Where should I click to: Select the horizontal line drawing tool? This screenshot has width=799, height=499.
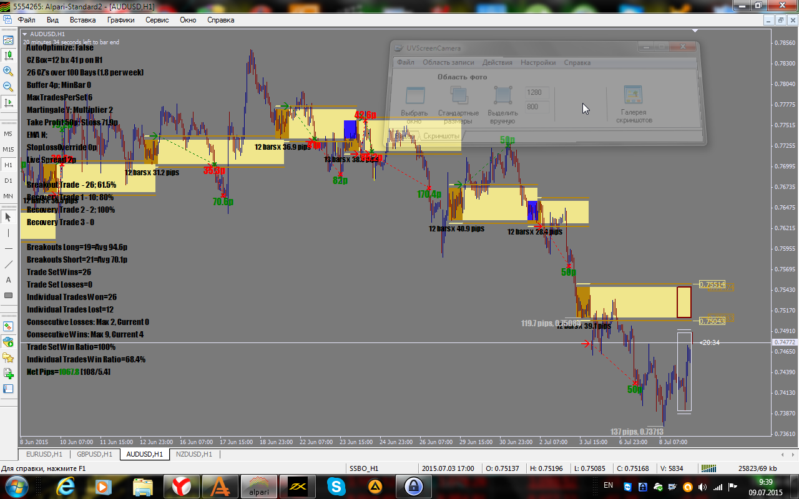(x=8, y=248)
